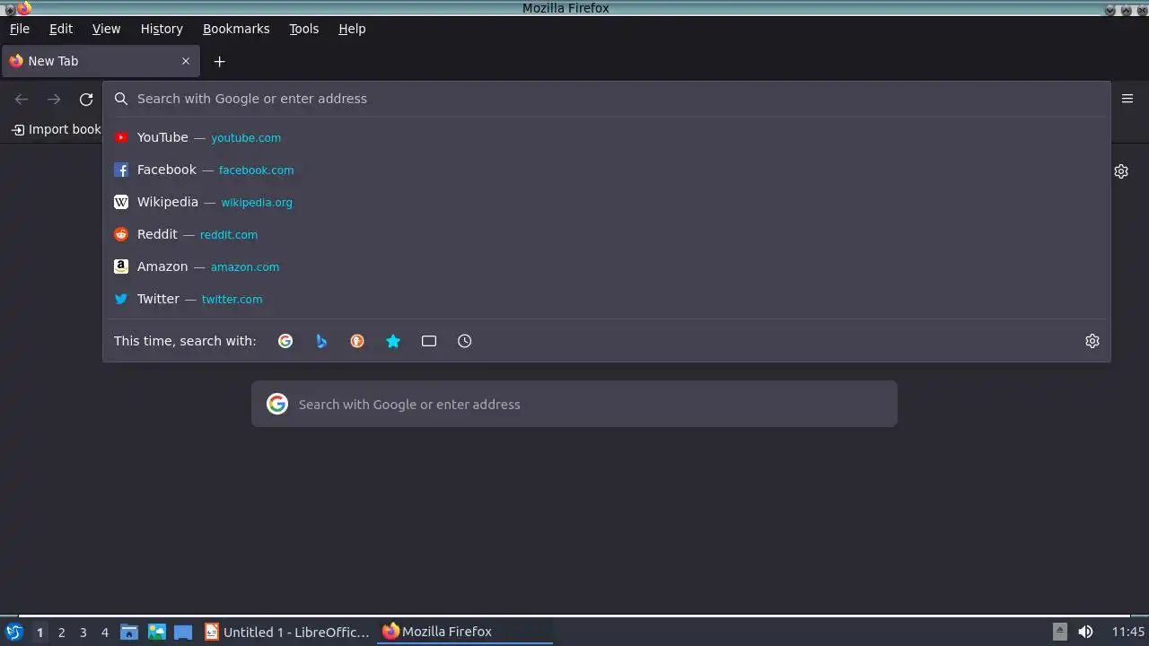Click the Google search engine icon in search-with row

pyautogui.click(x=285, y=341)
